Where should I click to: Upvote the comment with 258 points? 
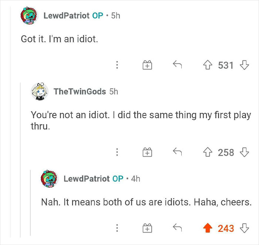point(208,152)
